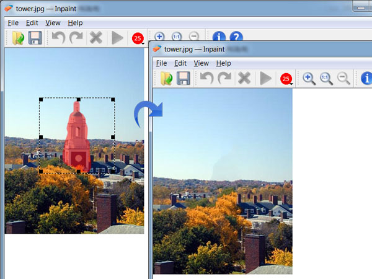Undo last action in back window toolbar

click(x=58, y=38)
